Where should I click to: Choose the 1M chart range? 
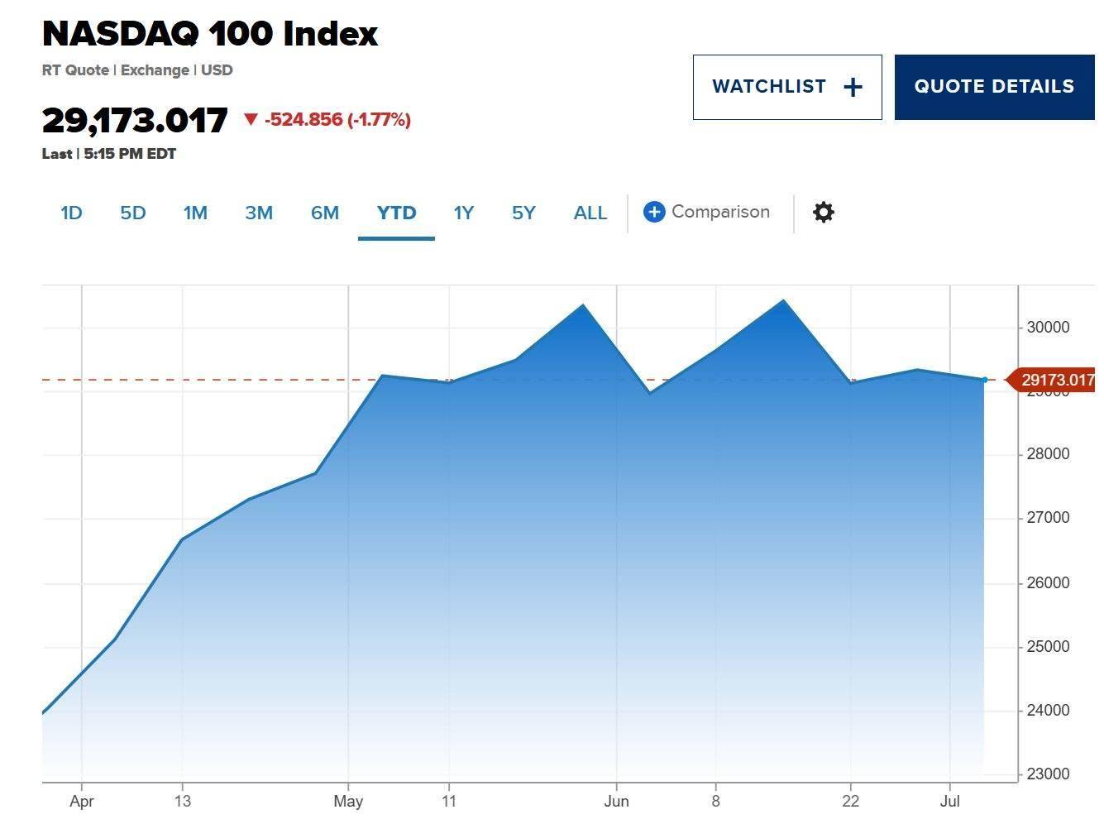[195, 213]
